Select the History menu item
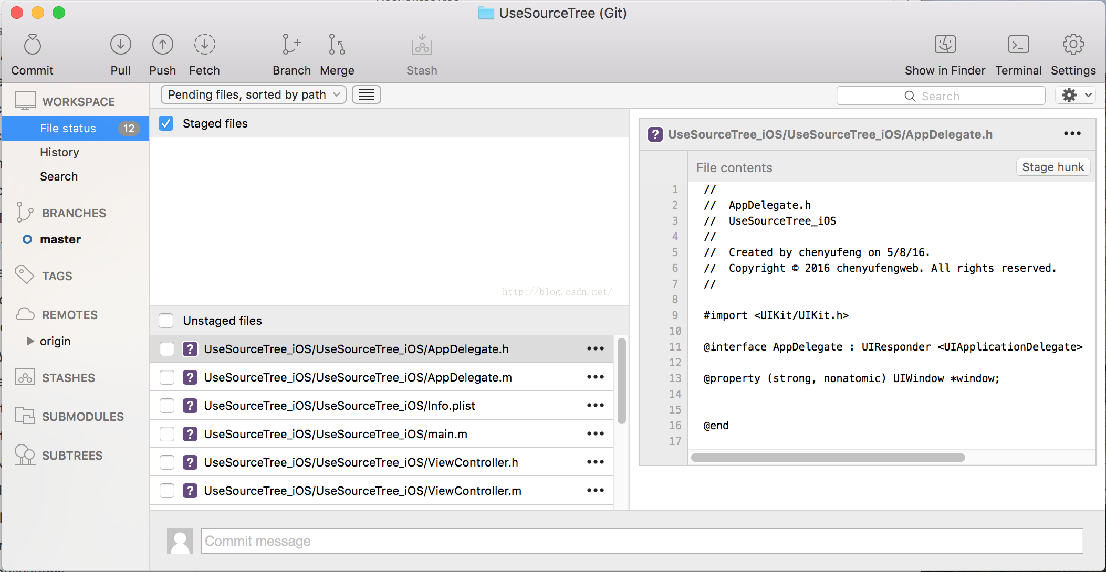1106x572 pixels. 60,152
